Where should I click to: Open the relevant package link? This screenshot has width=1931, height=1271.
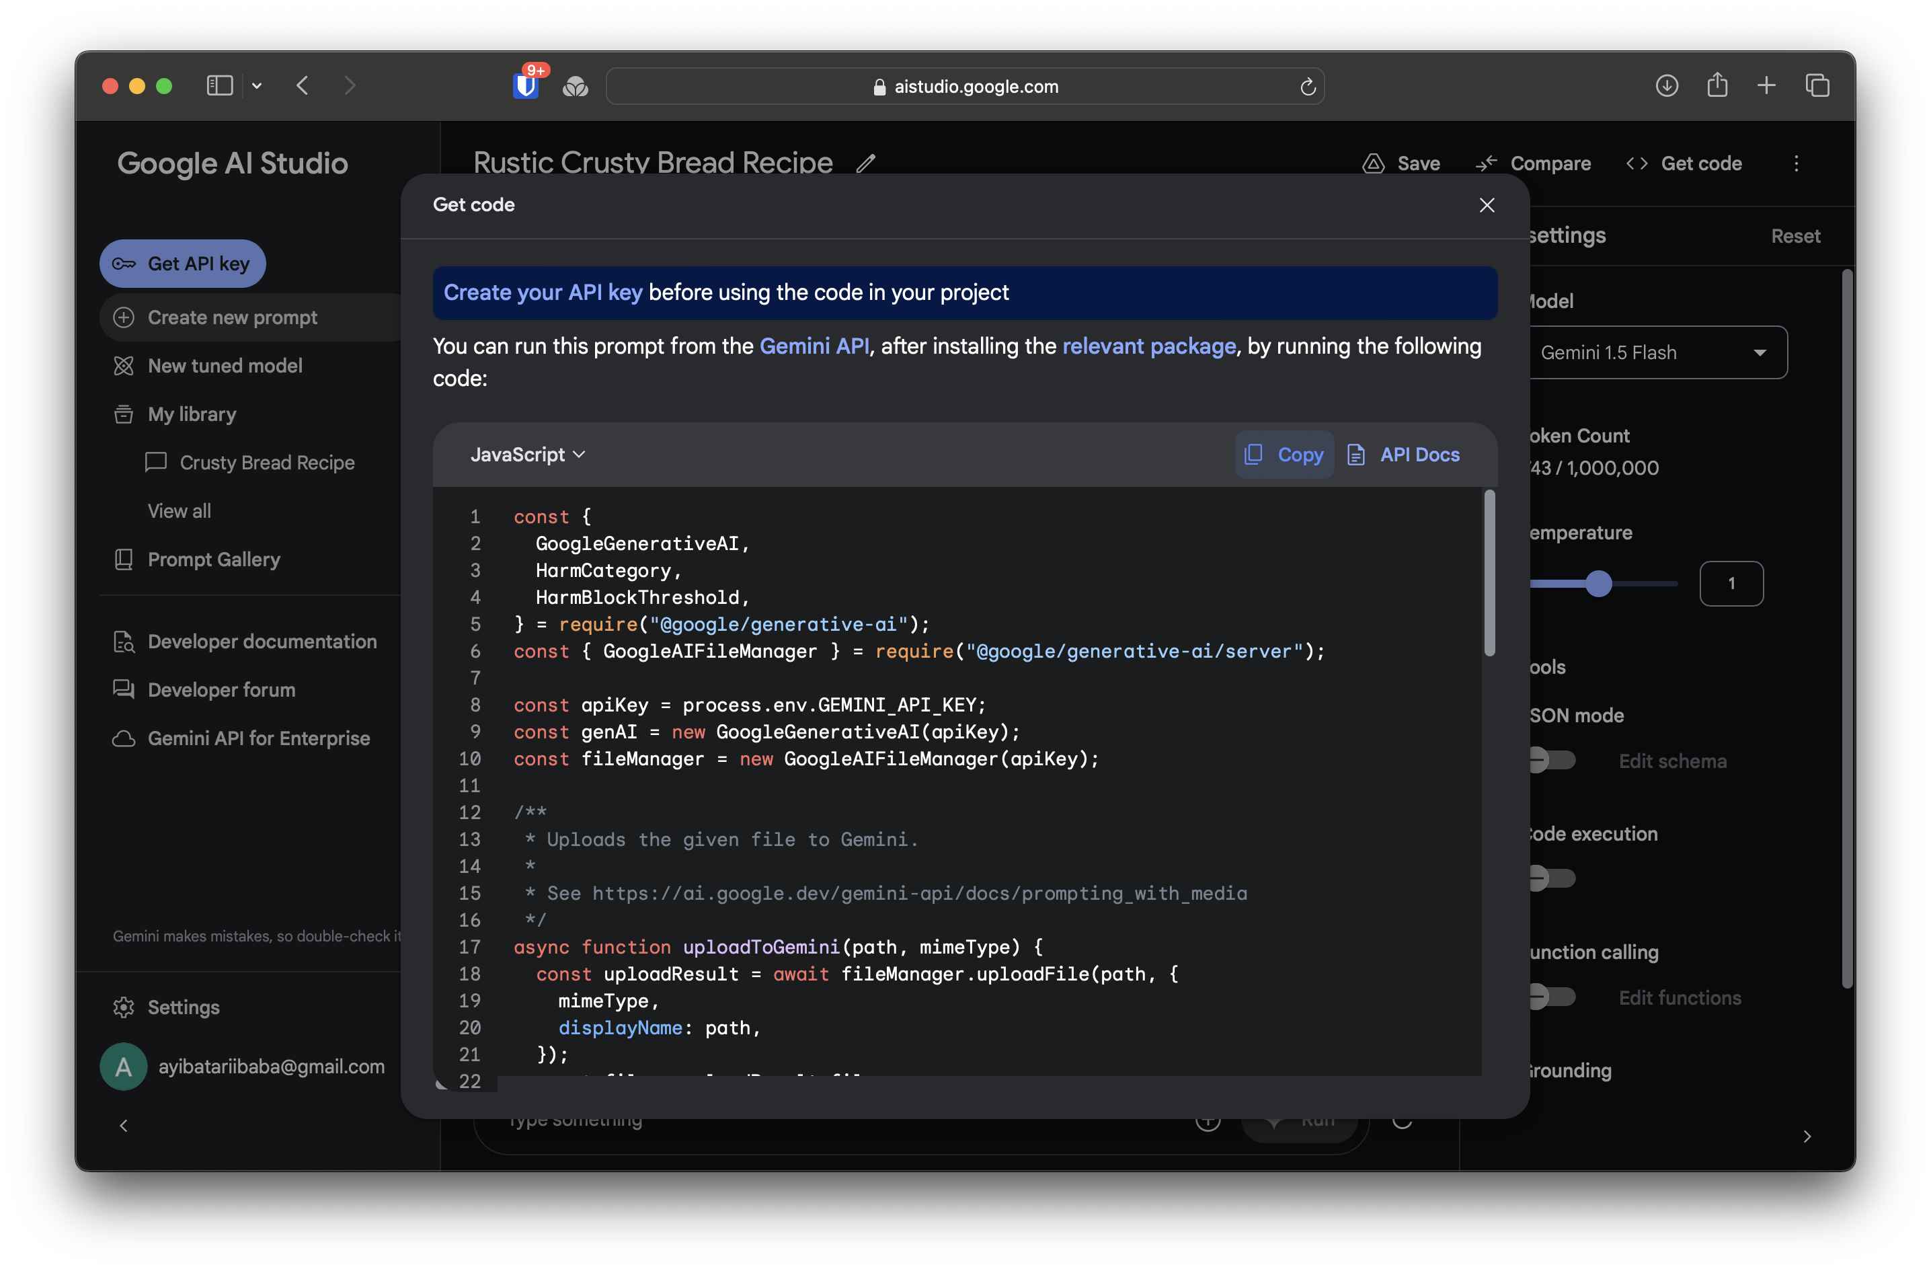click(1149, 346)
